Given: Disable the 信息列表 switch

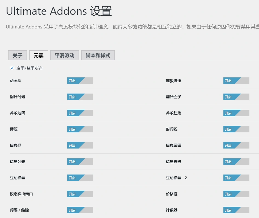Looking at the screenshot, I should click(x=80, y=162).
